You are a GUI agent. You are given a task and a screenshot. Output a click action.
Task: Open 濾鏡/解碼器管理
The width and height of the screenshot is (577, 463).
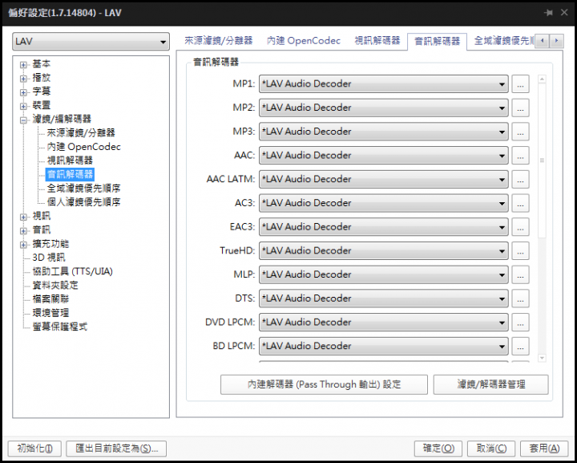pos(491,384)
